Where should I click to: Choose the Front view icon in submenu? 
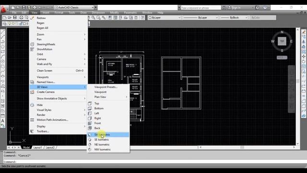tap(90, 123)
